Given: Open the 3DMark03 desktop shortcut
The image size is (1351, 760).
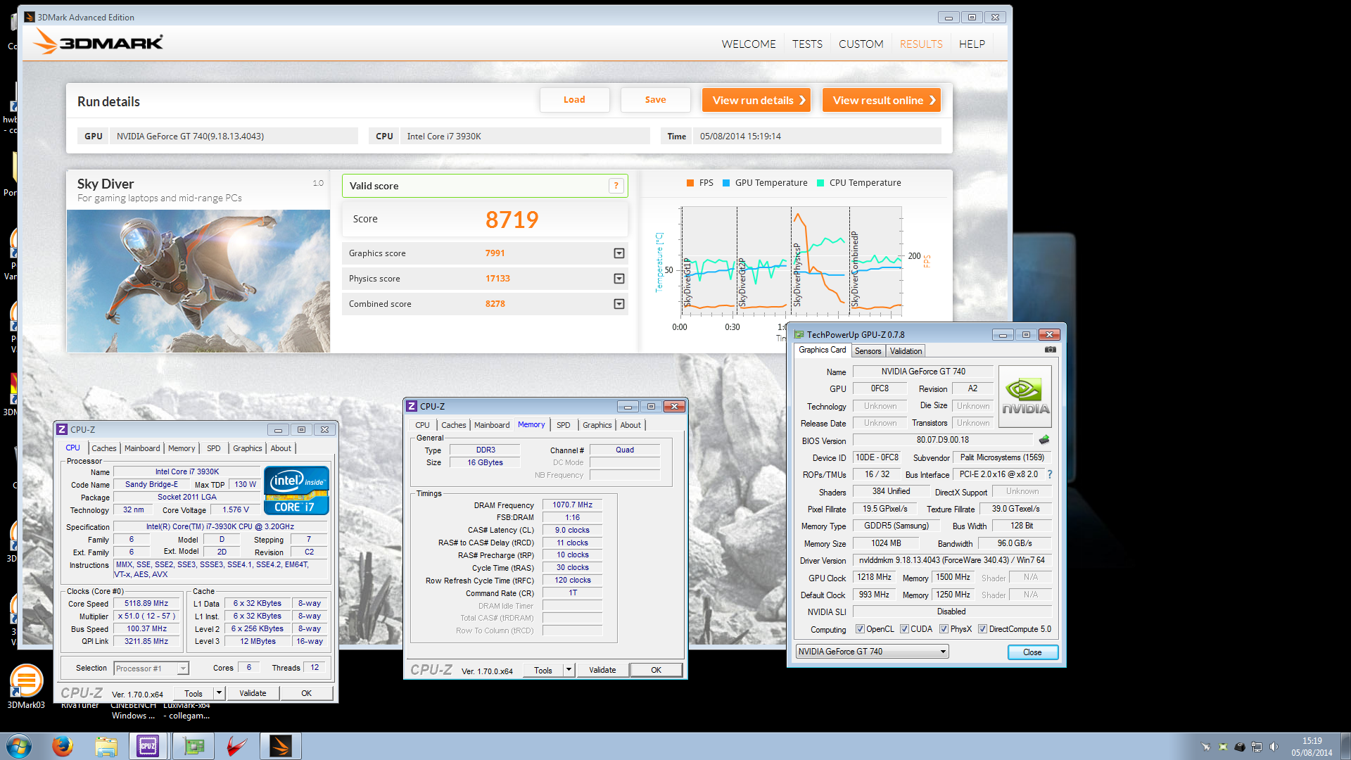Looking at the screenshot, I should (x=26, y=686).
